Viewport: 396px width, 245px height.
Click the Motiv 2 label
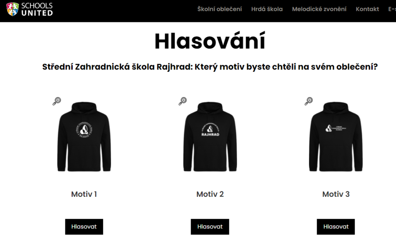point(210,194)
